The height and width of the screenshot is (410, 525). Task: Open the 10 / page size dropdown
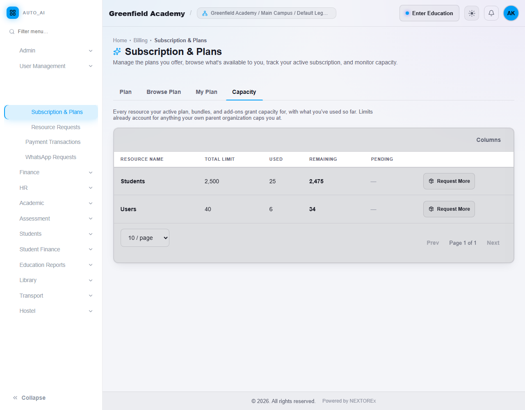click(145, 238)
